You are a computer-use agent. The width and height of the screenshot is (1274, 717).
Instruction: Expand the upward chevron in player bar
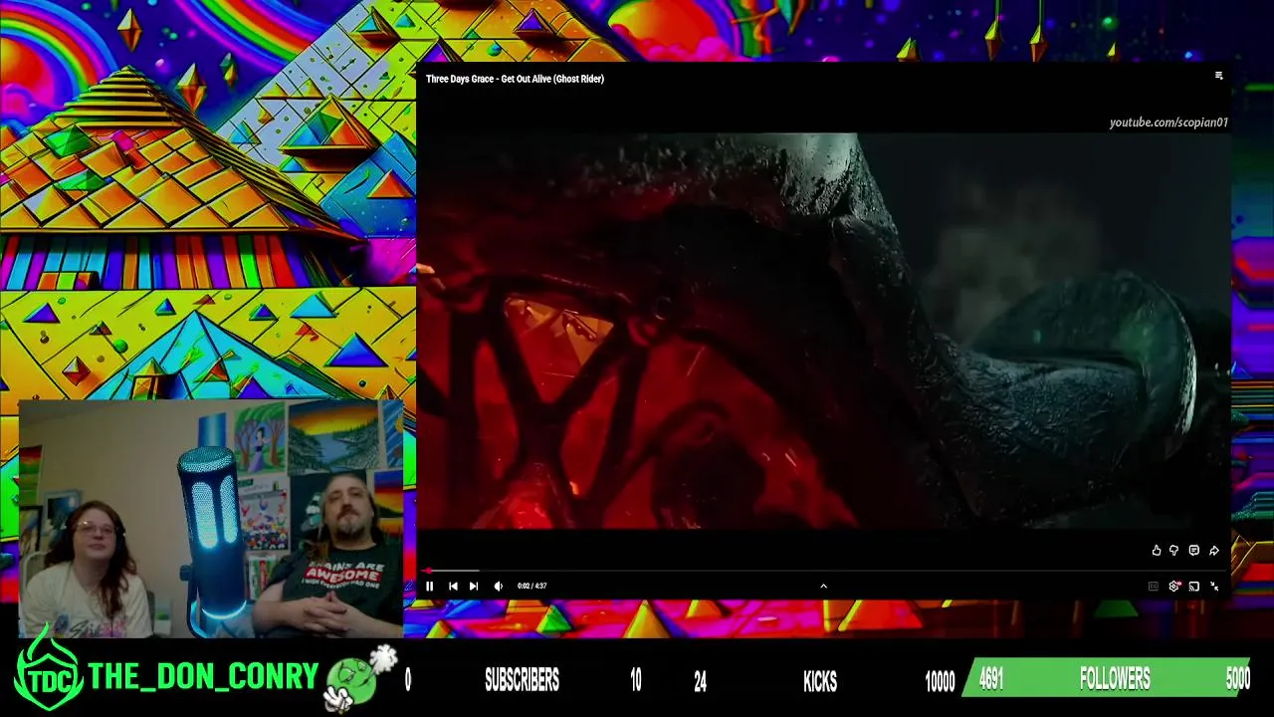tap(823, 586)
